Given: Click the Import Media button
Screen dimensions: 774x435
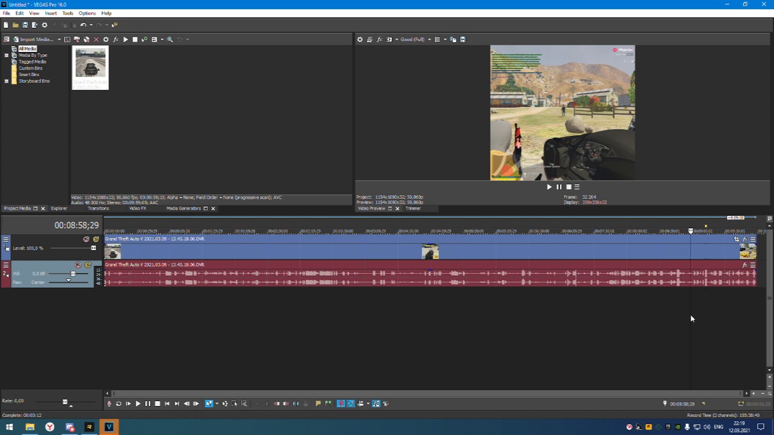Looking at the screenshot, I should click(33, 39).
